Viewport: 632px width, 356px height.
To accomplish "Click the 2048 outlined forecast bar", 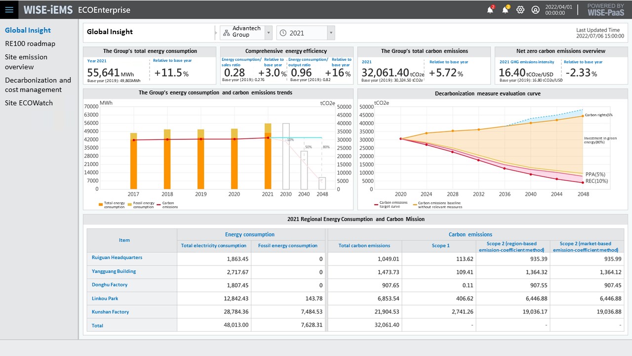I will click(x=322, y=183).
